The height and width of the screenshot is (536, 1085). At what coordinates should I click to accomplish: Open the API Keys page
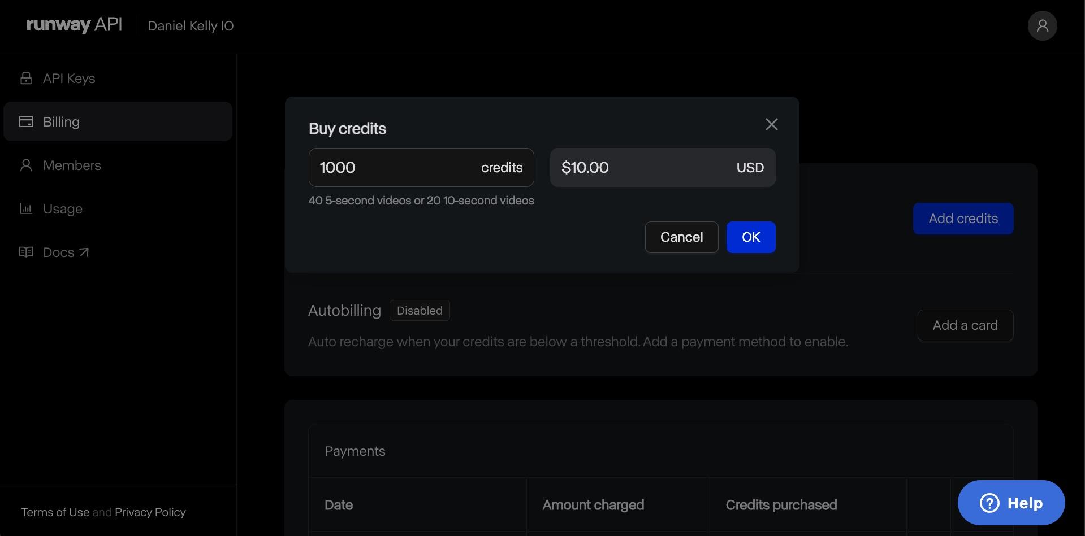coord(69,79)
